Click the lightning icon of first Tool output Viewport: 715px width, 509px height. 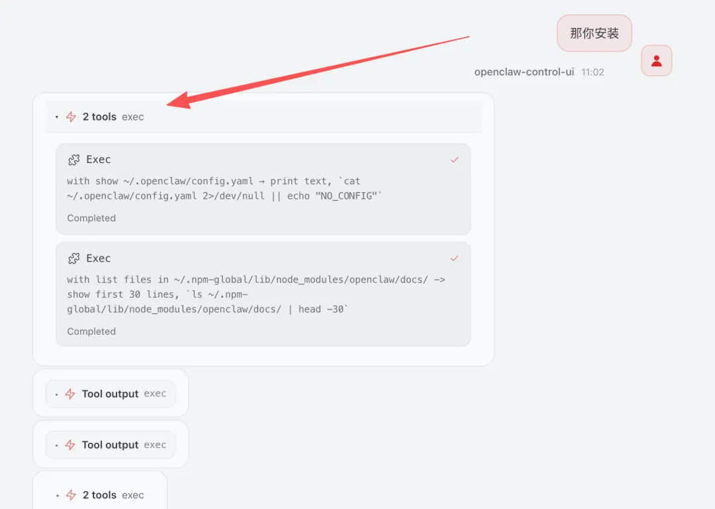(70, 394)
